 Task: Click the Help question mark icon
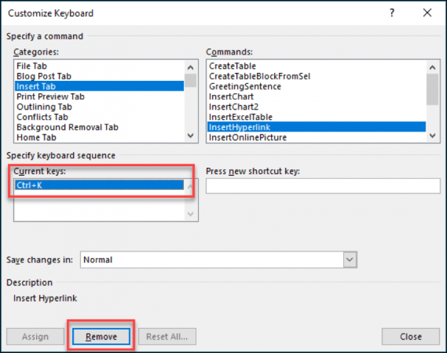[x=392, y=13]
